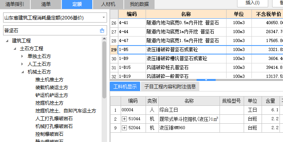Image resolution: width=283 pixels, height=142 pixels.
Task: Click the 含量 column header
Action: click(x=271, y=101)
